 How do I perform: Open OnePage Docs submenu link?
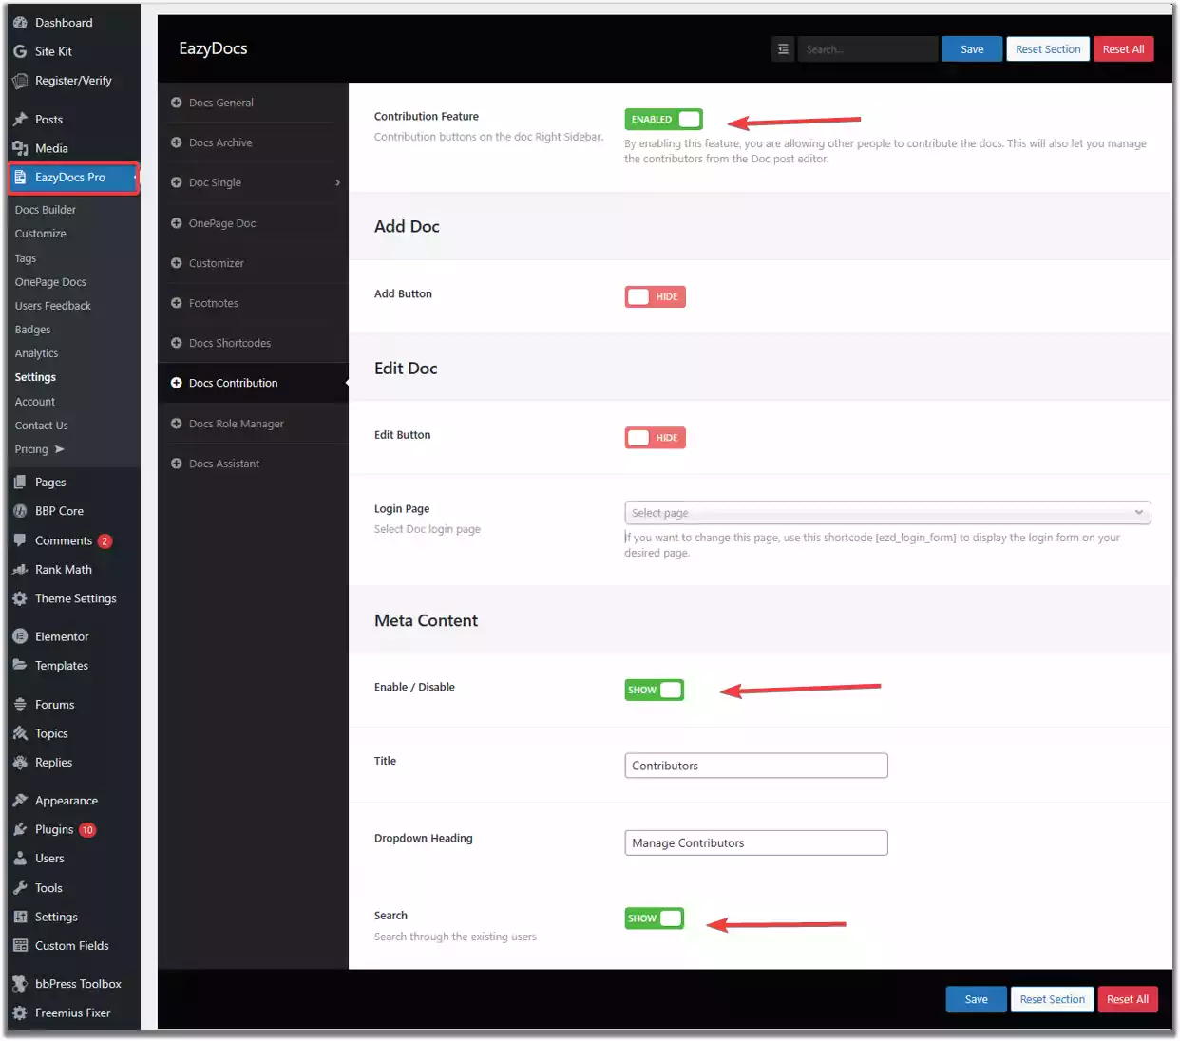(x=50, y=282)
